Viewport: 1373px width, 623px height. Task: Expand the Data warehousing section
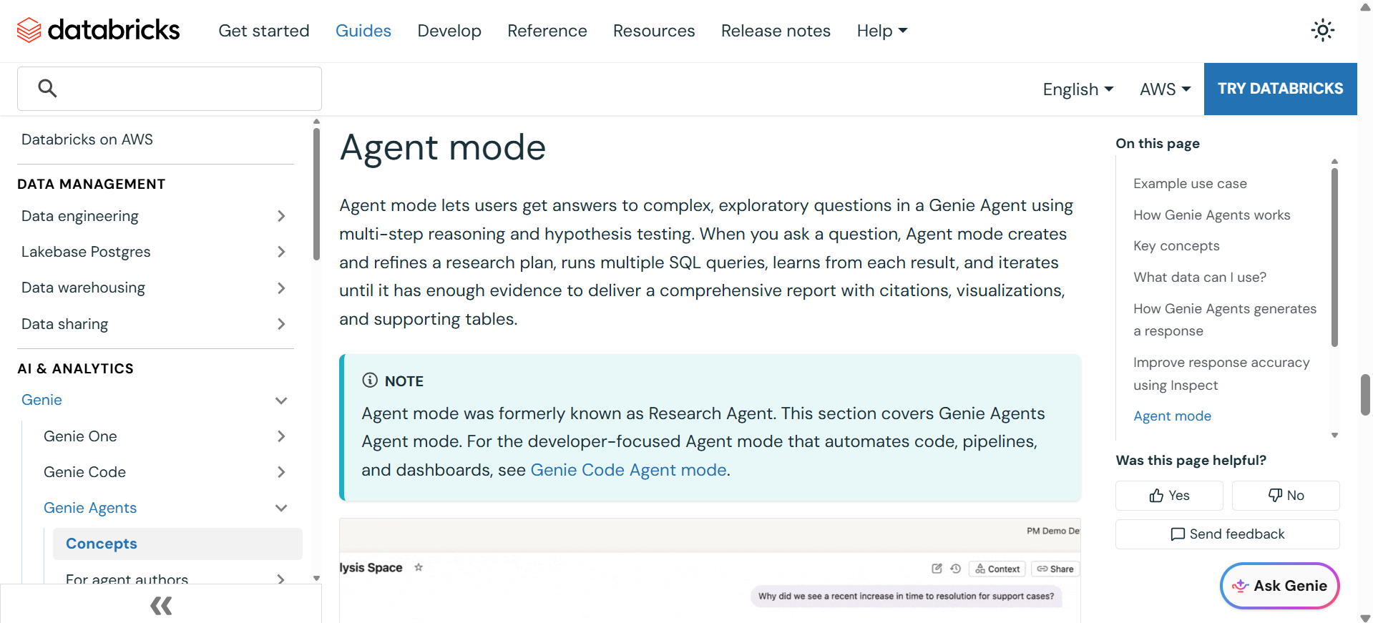[x=281, y=288]
